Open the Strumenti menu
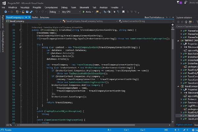This screenshot has height=132, width=198. coord(84,8)
